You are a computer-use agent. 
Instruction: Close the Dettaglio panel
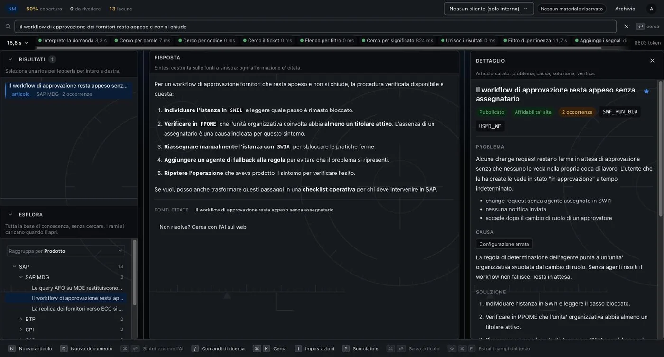coord(652,61)
